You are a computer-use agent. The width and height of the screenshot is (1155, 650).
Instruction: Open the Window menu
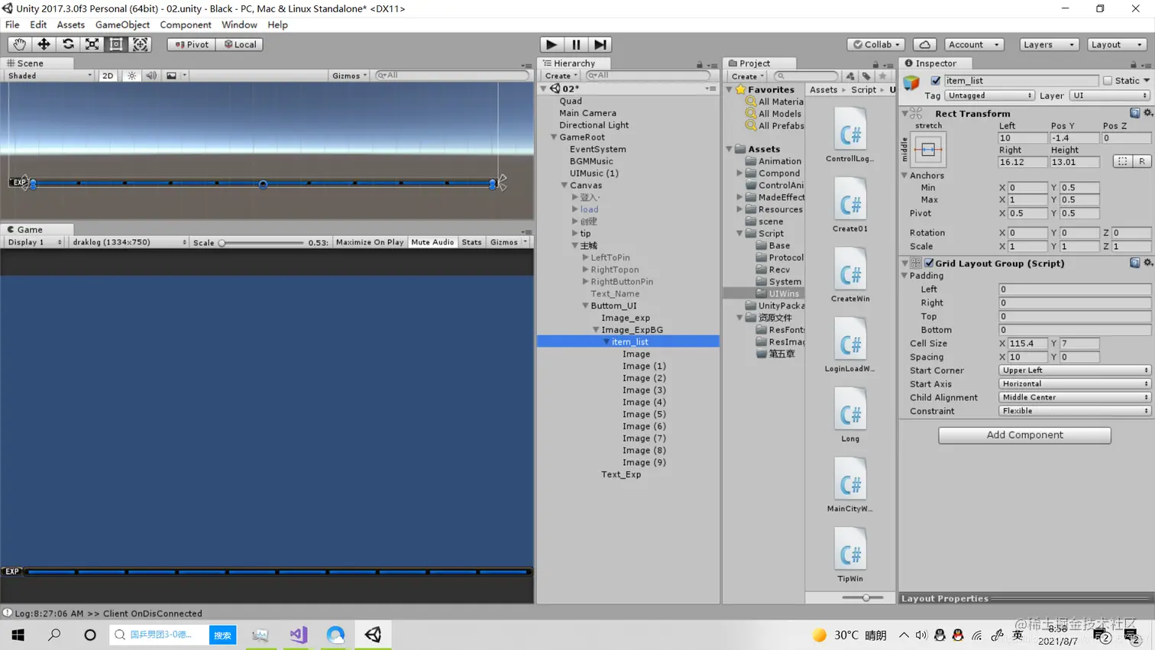239,24
